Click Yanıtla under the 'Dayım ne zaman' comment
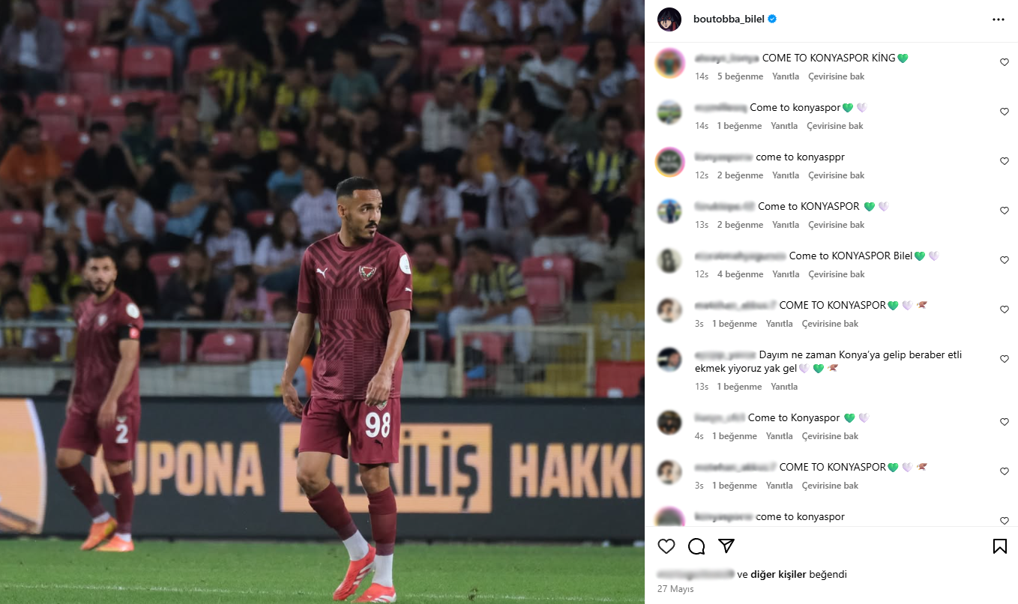This screenshot has height=604, width=1018. pos(784,387)
